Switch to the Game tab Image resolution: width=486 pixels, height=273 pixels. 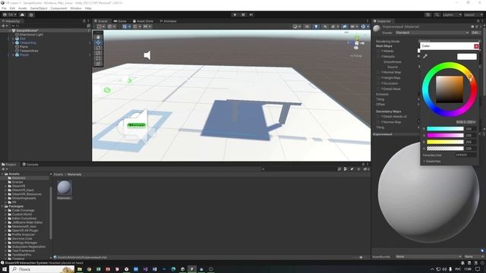pos(120,21)
